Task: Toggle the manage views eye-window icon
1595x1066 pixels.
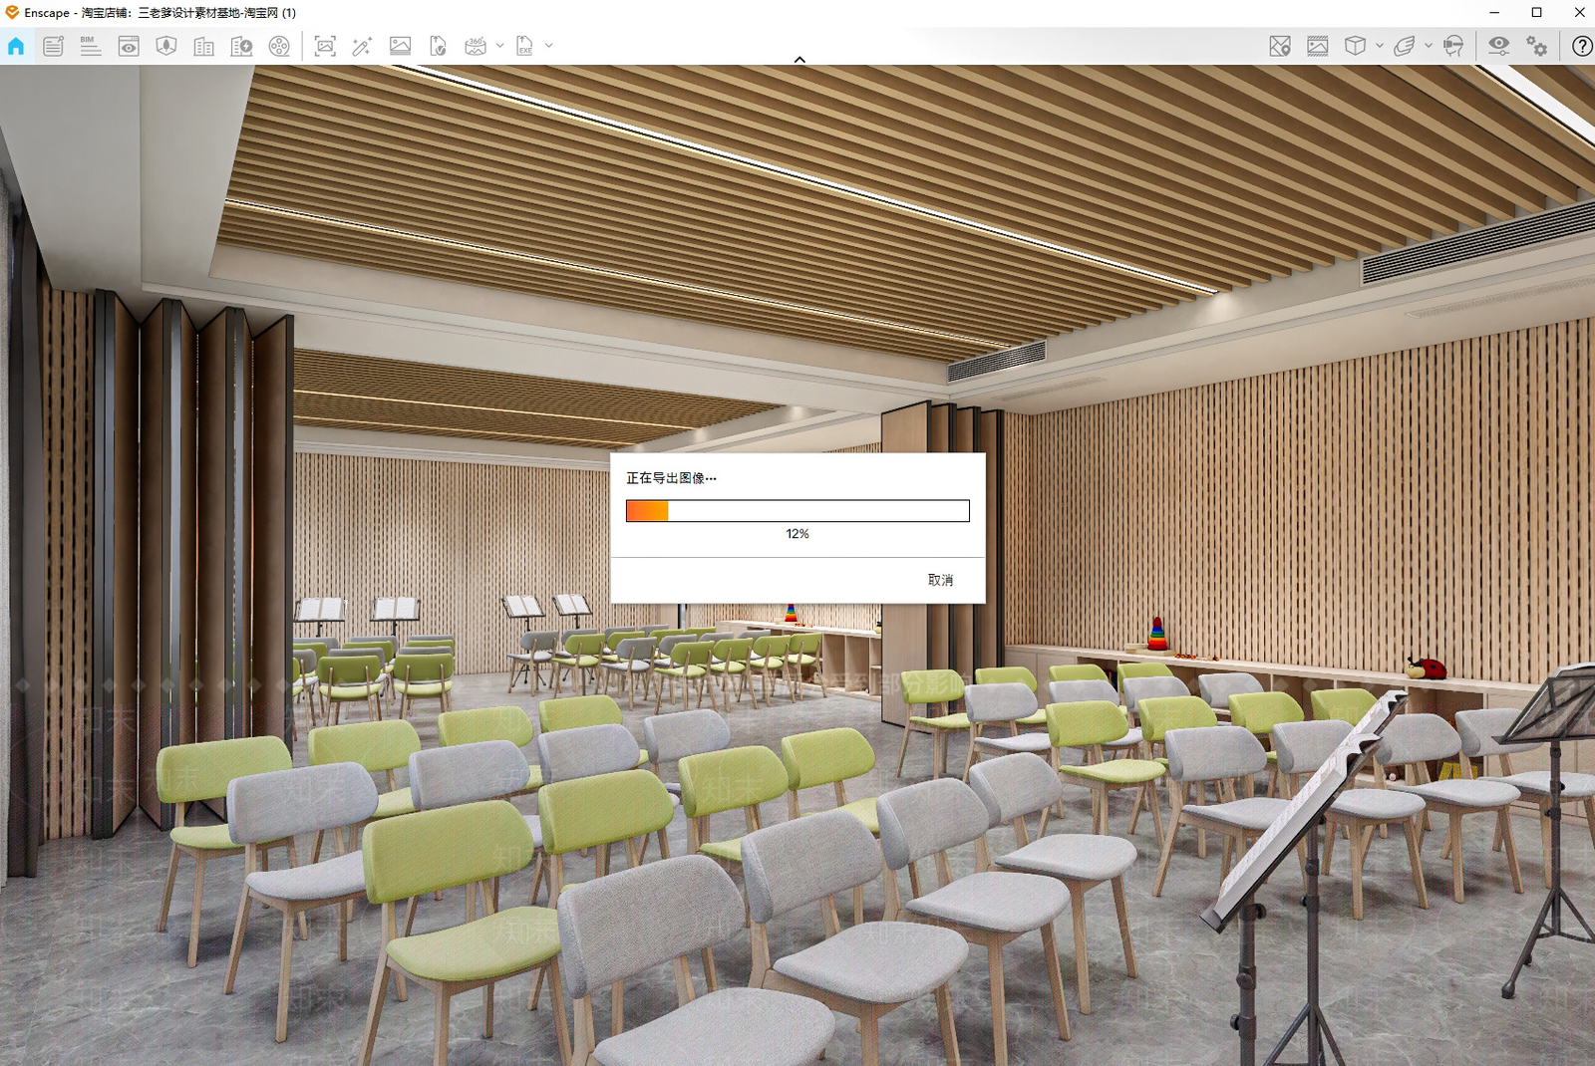Action: click(129, 46)
